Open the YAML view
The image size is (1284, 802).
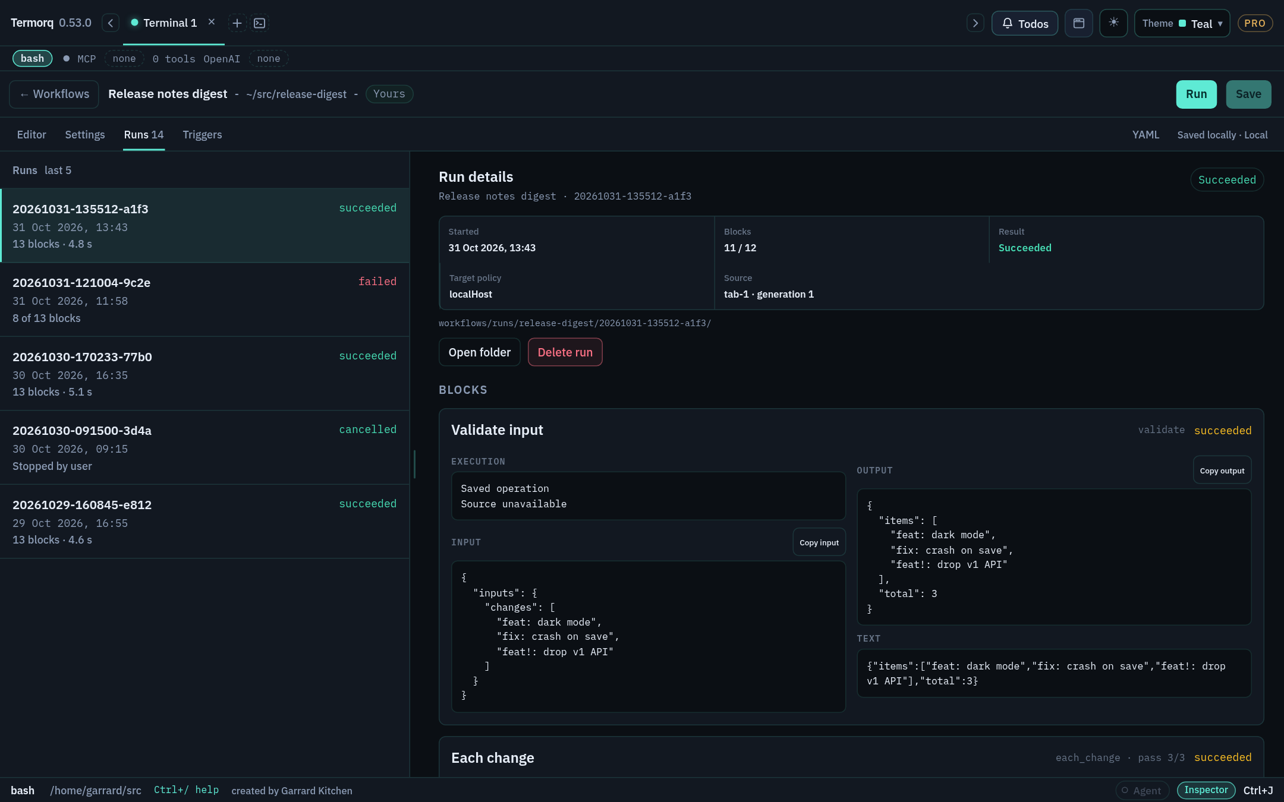tap(1146, 135)
